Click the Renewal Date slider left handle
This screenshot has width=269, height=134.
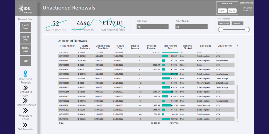221,30
